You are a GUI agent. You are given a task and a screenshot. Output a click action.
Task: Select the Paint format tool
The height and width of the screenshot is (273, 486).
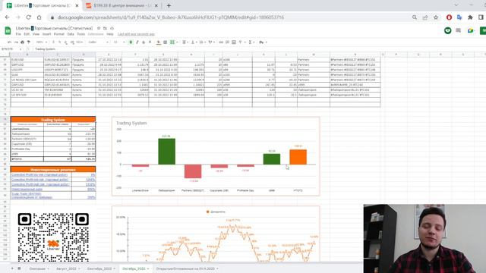(x=29, y=42)
